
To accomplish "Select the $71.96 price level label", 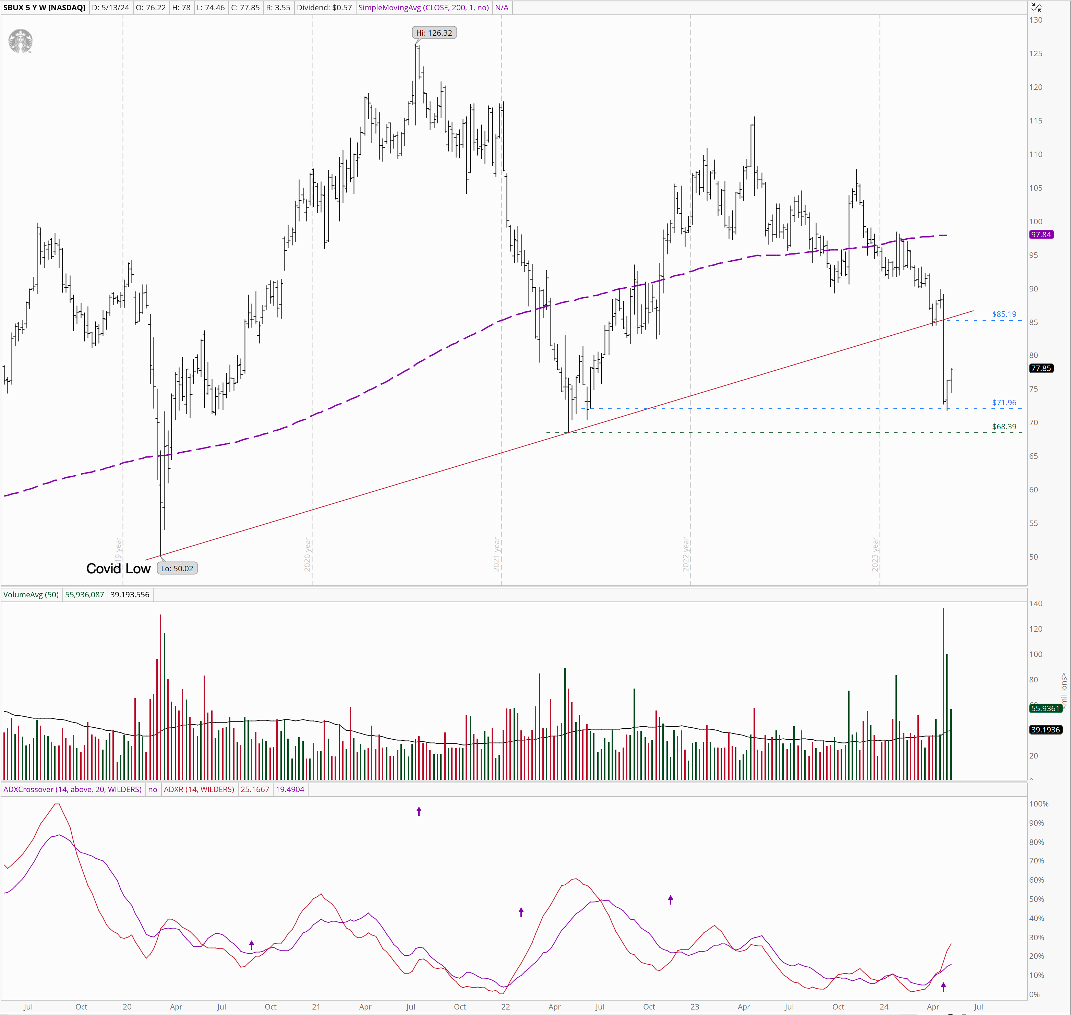I will pos(1004,403).
